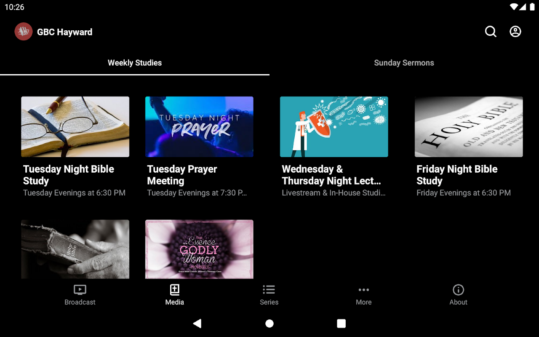539x337 pixels.
Task: Open the Broadcast tab icon
Action: [x=80, y=290]
